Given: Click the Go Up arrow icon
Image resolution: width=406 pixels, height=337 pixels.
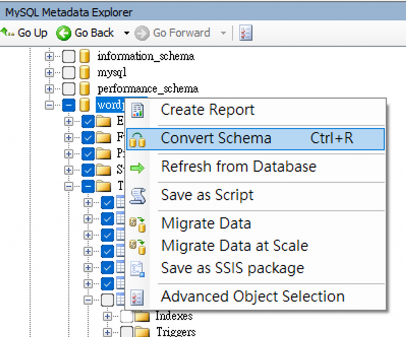Looking at the screenshot, I should (x=8, y=33).
